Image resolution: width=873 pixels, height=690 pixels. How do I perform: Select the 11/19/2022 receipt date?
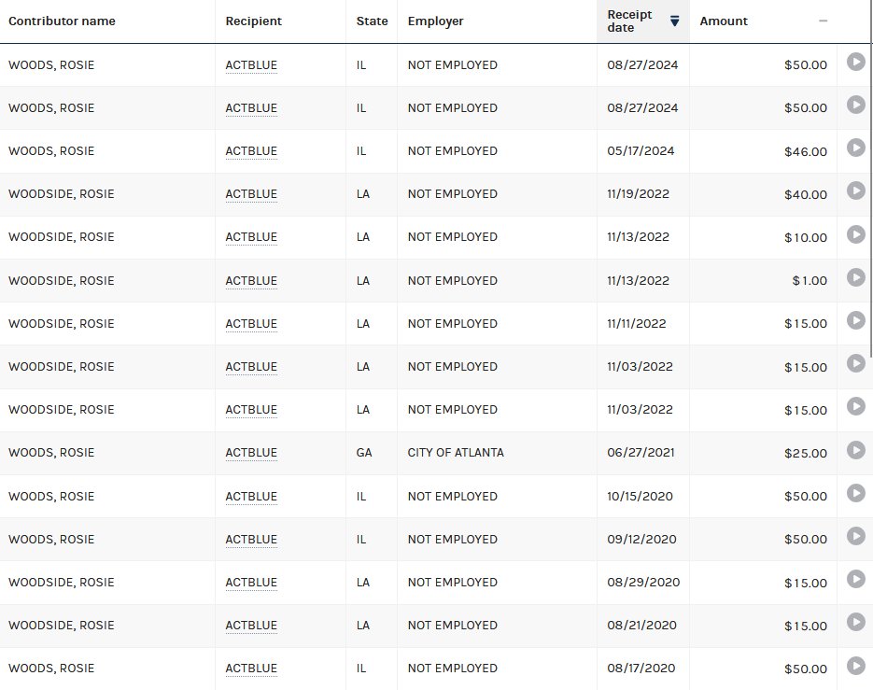(x=638, y=194)
